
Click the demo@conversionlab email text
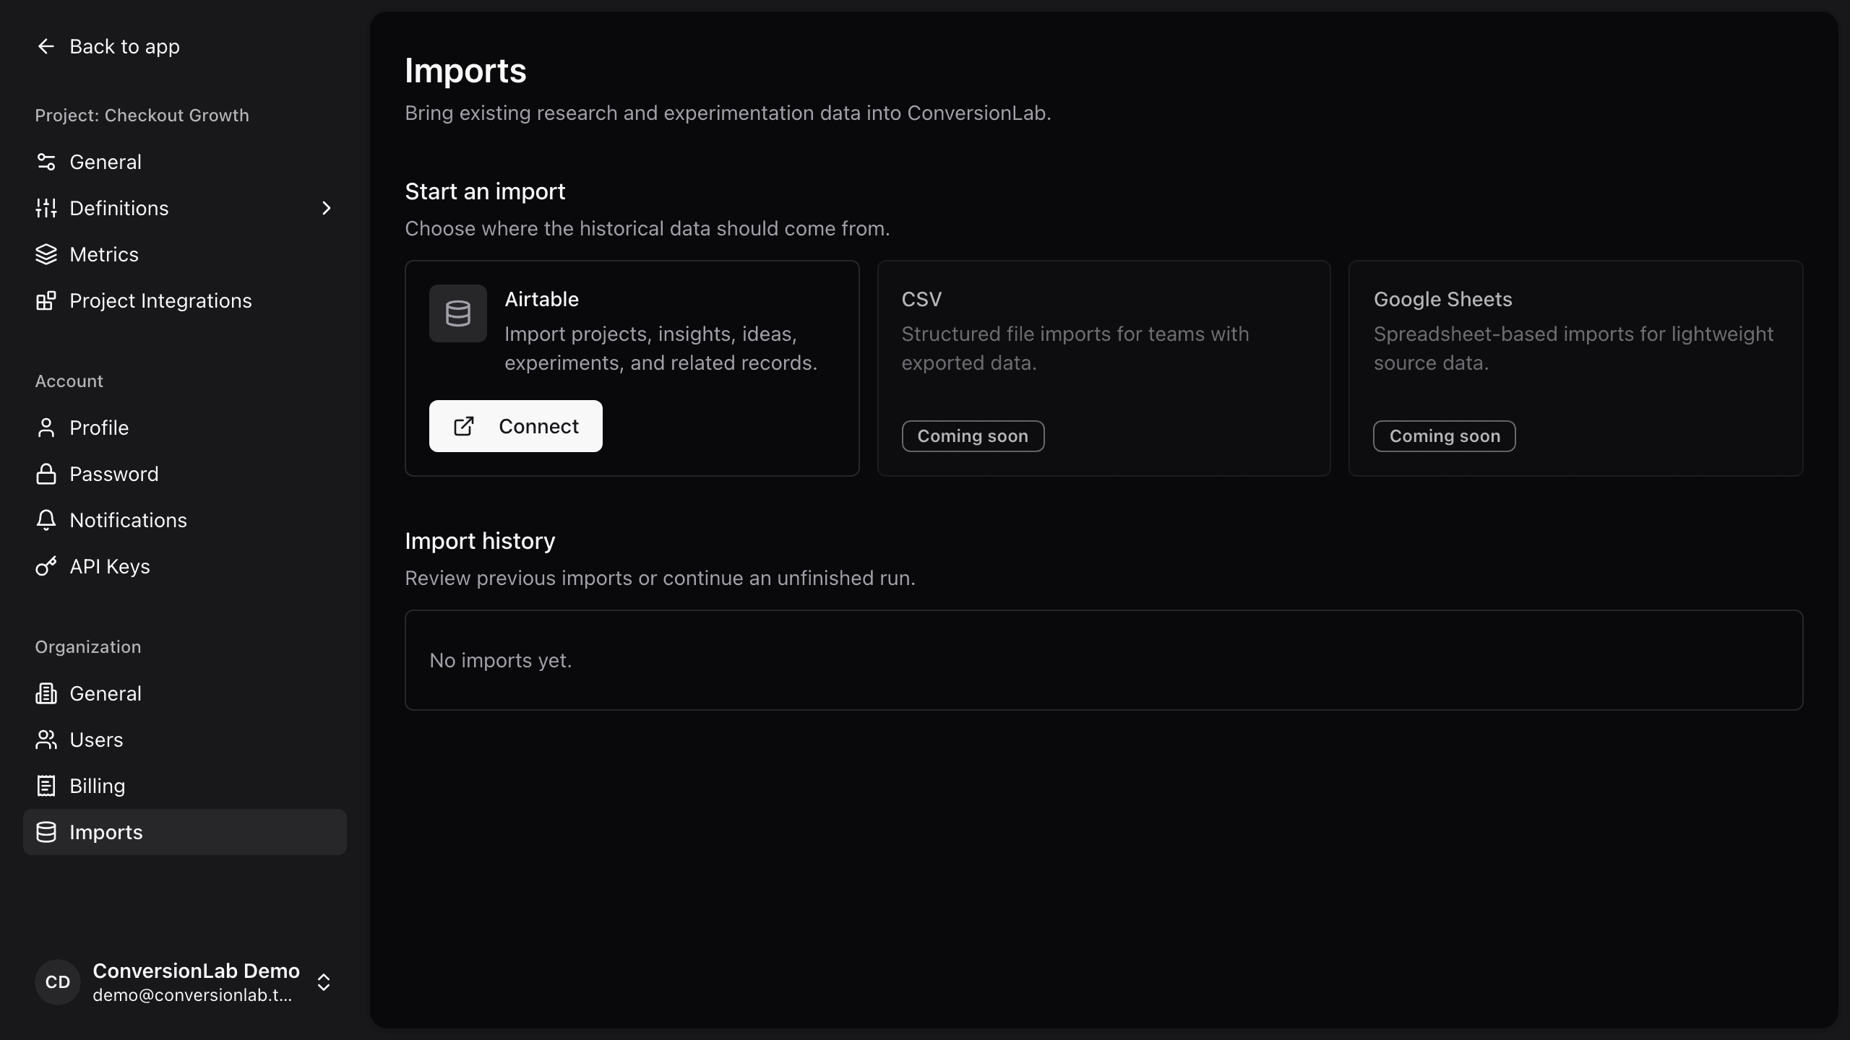click(192, 995)
